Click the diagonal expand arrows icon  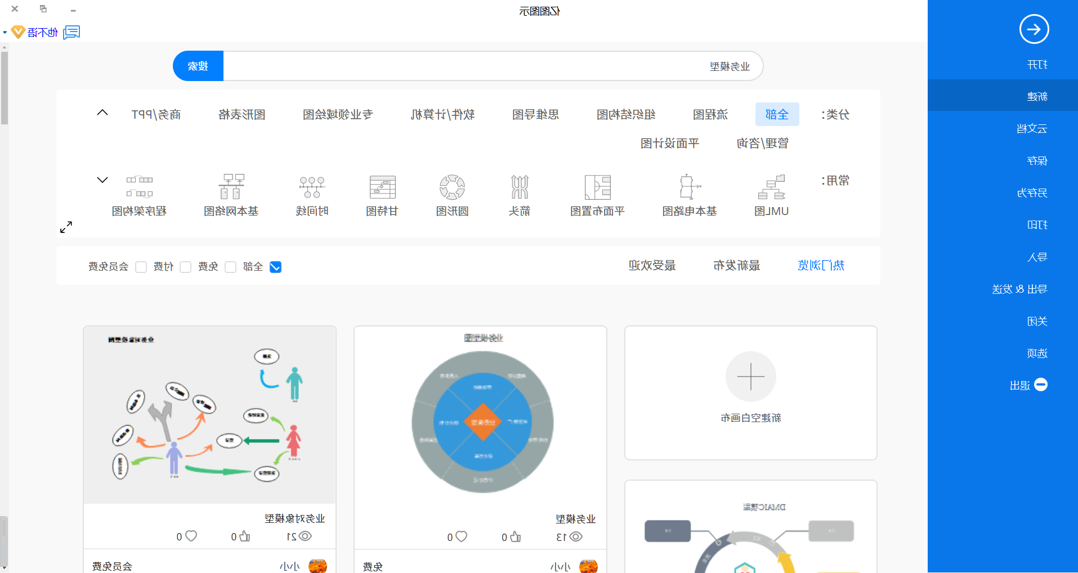[x=66, y=227]
